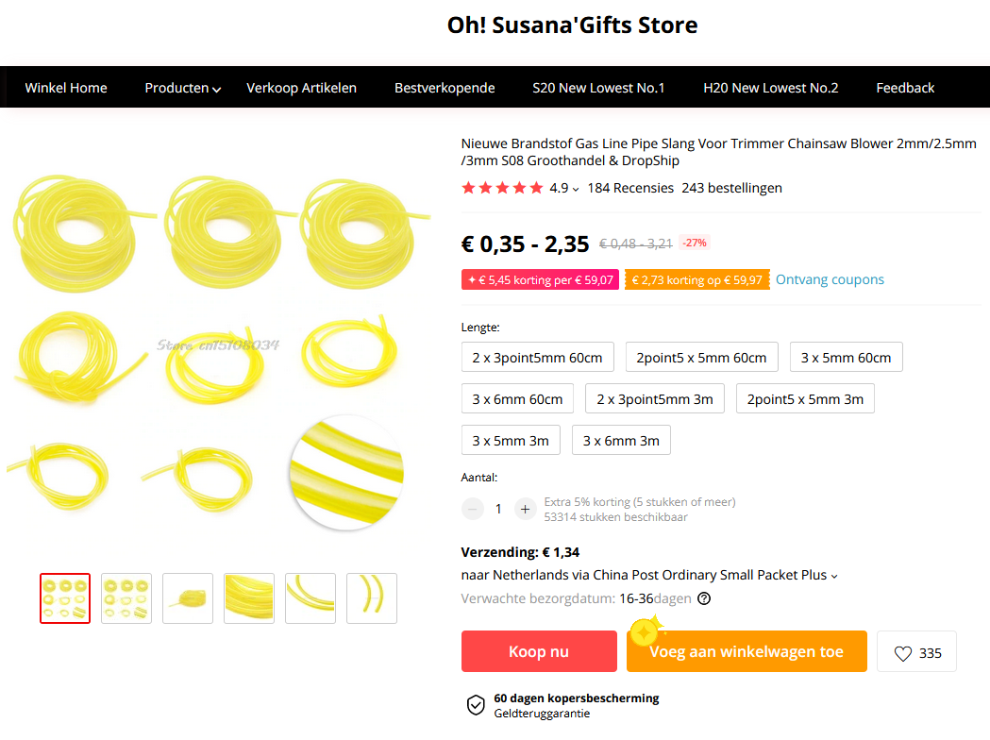Choose the '3 x 6mm 3m' length option
Screen dimensions: 990x740
click(621, 441)
